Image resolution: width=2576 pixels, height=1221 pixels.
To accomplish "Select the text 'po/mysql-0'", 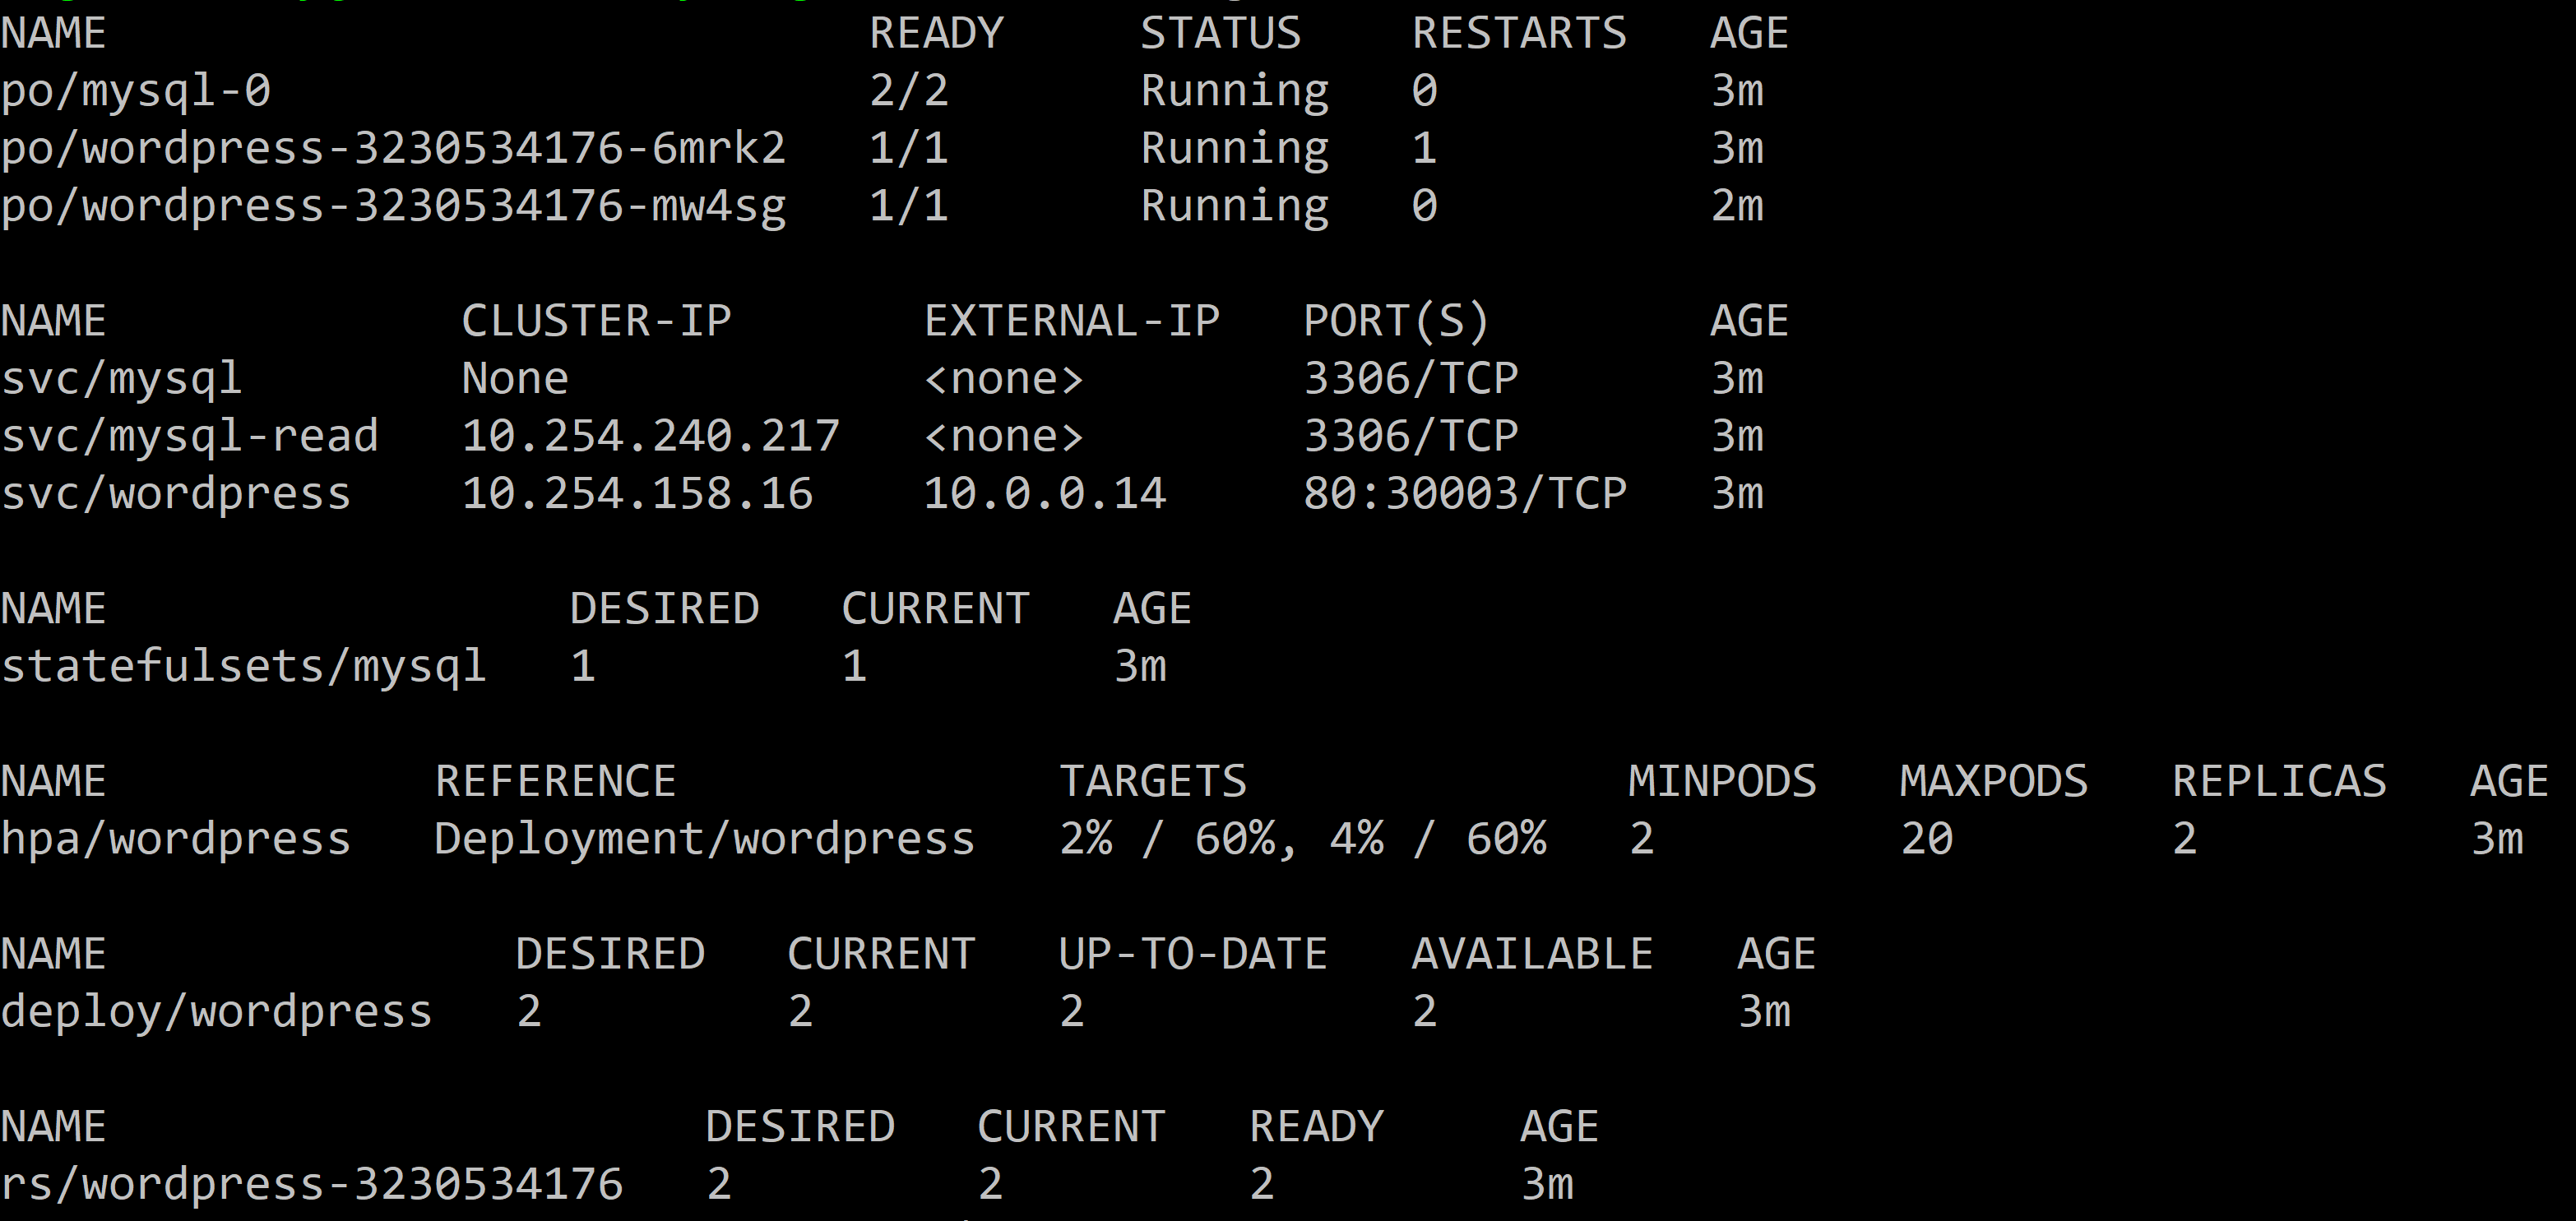I will 136,93.
